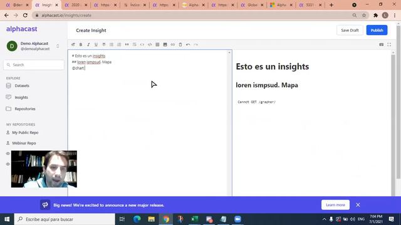Screen dimensions: 401x225
Task: Toggle heading text size in editor toolbar
Action: tap(73, 44)
